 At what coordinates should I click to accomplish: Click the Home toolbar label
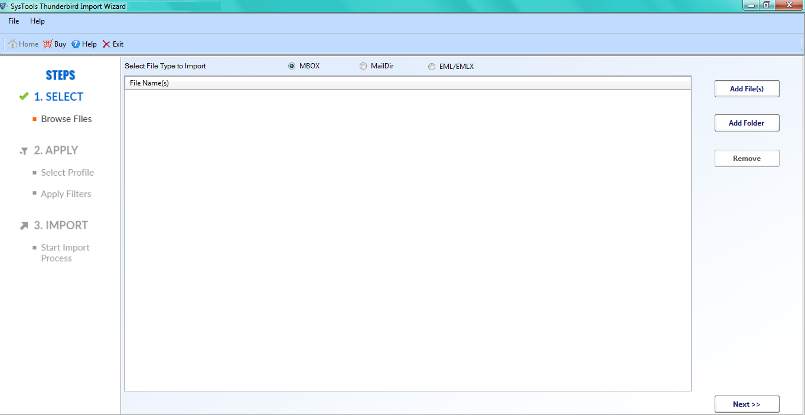28,44
